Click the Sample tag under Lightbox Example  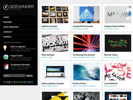click(x=57, y=29)
